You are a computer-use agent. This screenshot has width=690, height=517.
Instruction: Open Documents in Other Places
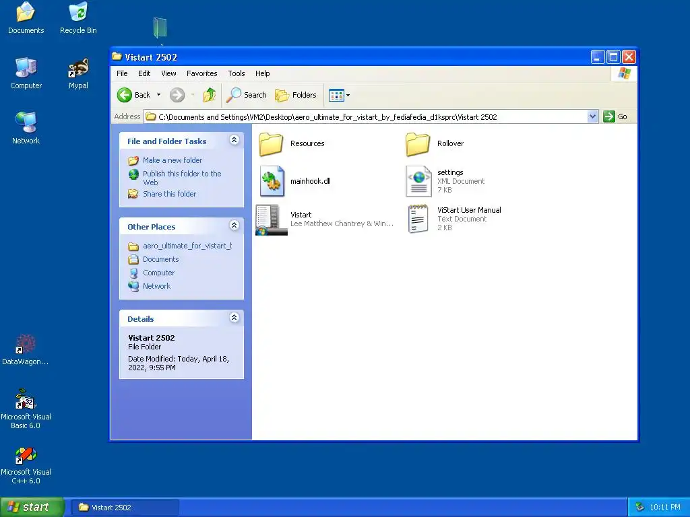click(160, 259)
